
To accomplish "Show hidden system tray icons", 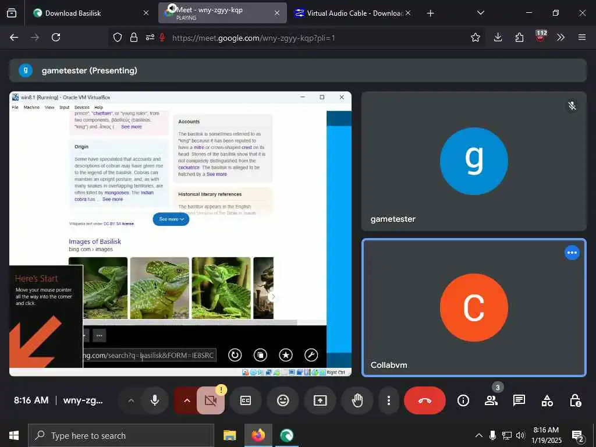I will pyautogui.click(x=479, y=435).
